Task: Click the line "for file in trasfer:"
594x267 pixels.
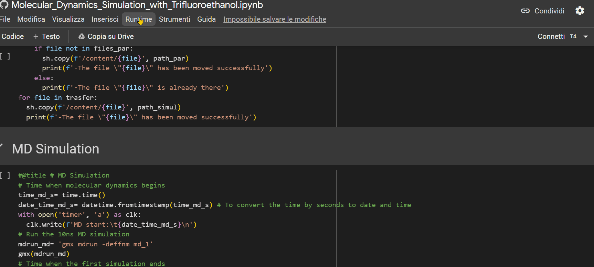Action: (57, 98)
